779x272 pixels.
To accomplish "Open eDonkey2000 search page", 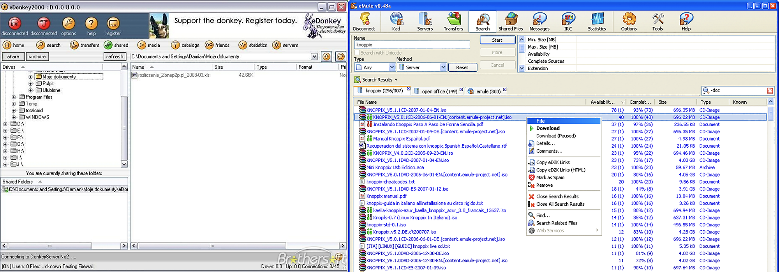I will (49, 45).
